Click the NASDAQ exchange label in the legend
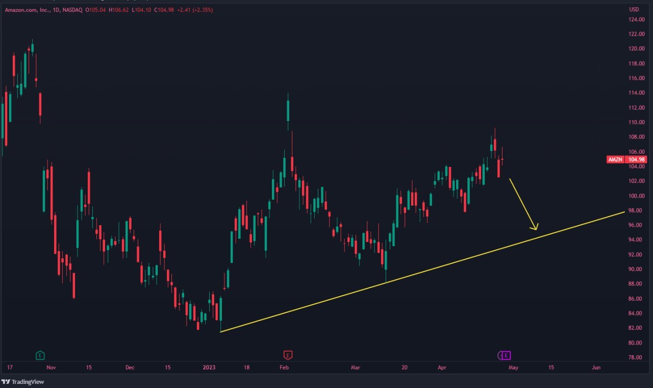The image size is (653, 388). click(x=72, y=10)
